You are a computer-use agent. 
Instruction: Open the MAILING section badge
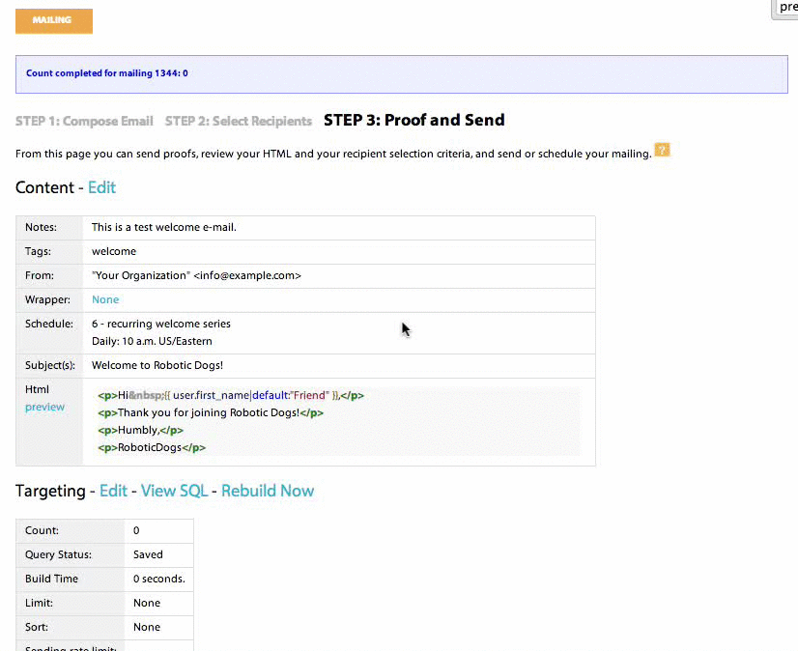click(53, 19)
